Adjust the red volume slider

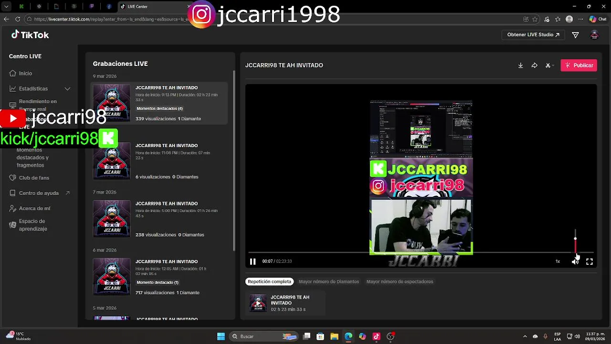coord(575,241)
